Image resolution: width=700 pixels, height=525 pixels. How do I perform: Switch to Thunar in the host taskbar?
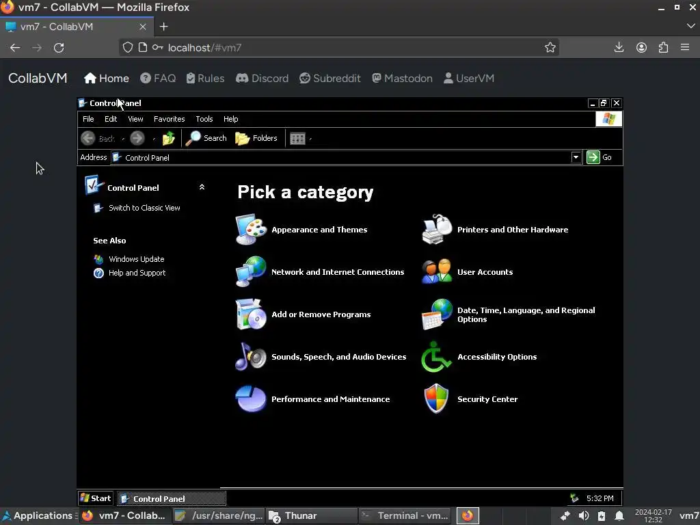[x=311, y=515]
